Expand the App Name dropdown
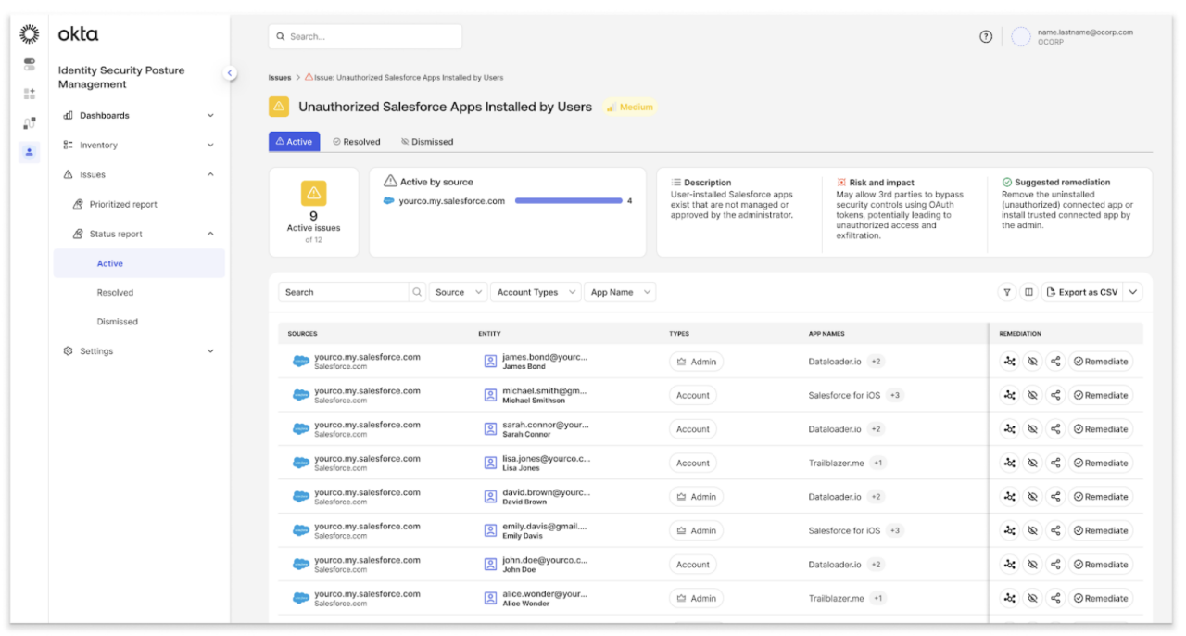 tap(620, 291)
